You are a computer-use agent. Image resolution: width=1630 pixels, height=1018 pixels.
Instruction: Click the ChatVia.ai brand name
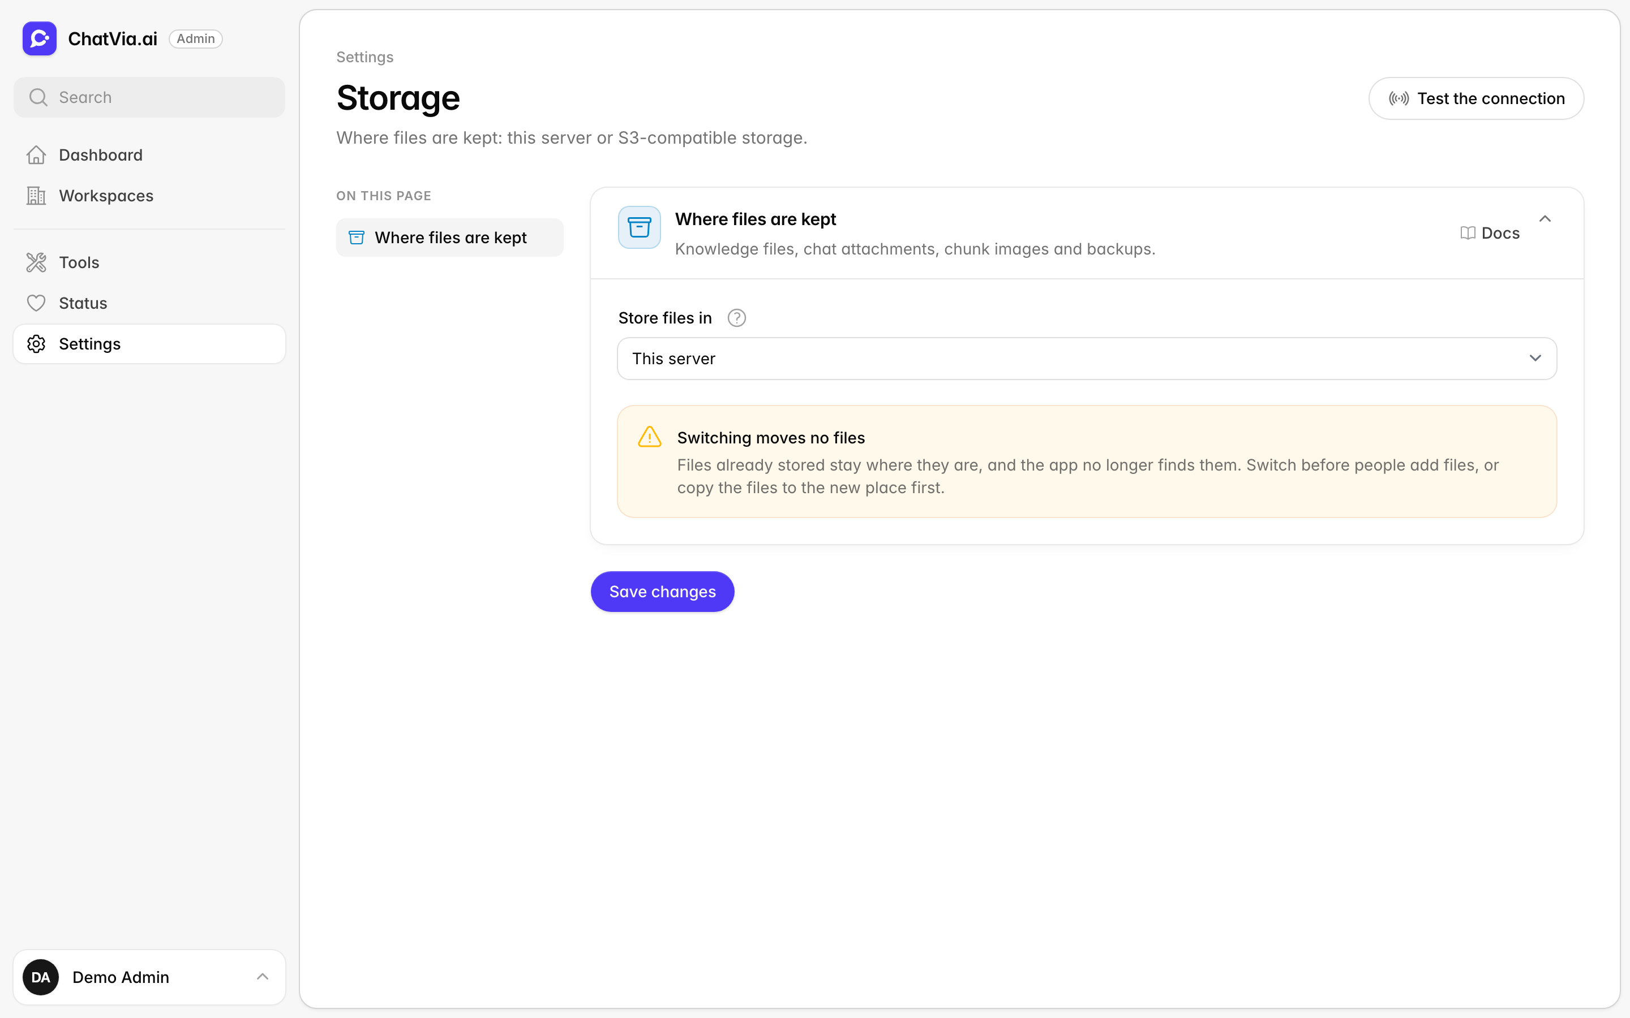113,39
